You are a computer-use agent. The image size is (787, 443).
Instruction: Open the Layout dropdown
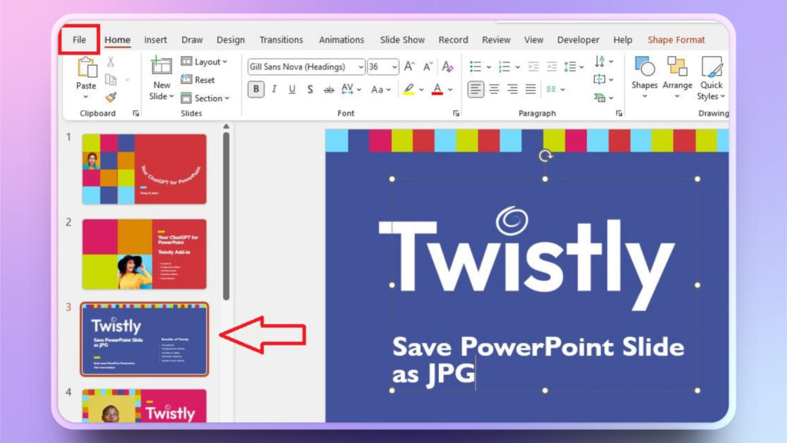click(x=204, y=62)
